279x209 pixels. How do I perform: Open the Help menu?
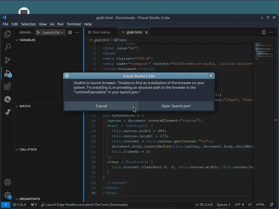tap(88, 24)
